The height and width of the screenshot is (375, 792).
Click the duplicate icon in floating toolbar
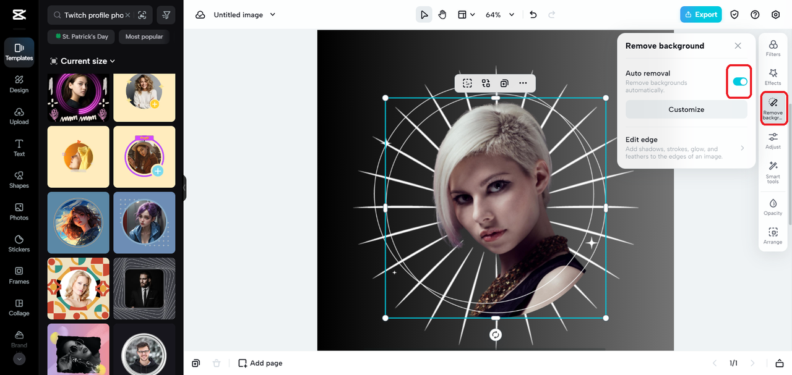504,83
